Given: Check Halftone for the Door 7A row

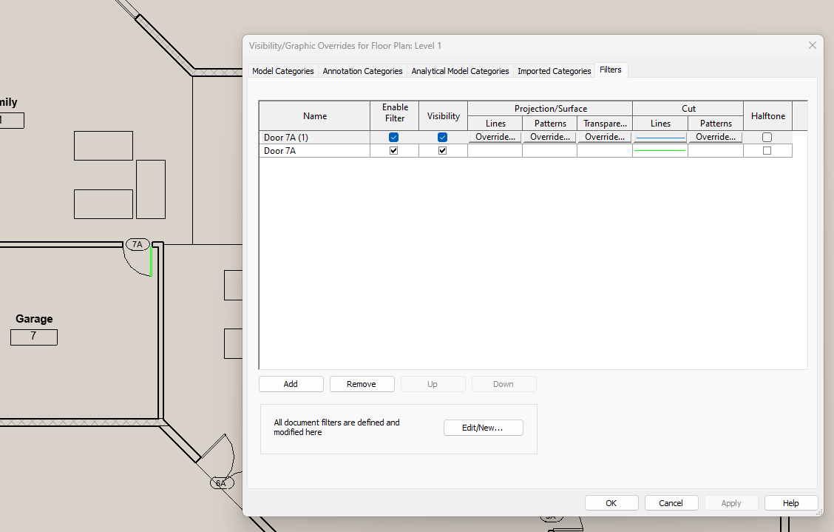Looking at the screenshot, I should click(767, 150).
